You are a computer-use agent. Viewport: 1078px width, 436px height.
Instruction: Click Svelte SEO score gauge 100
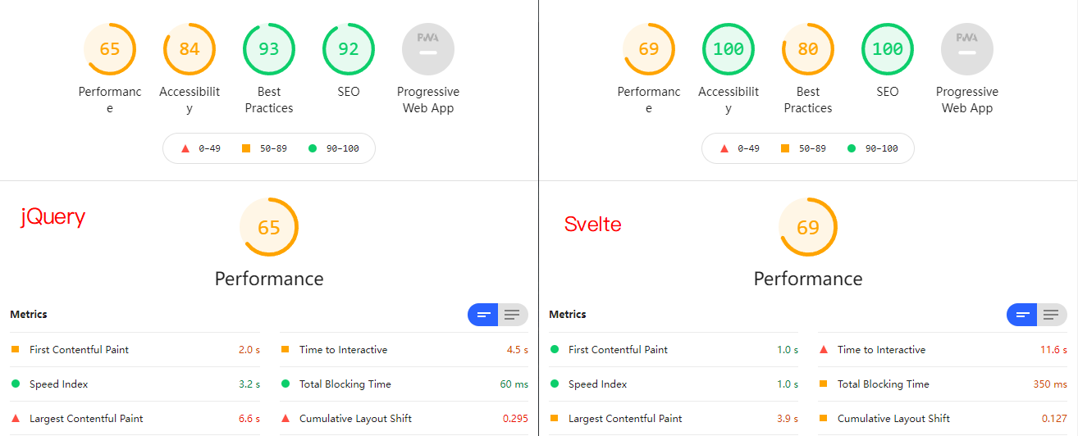coord(888,49)
